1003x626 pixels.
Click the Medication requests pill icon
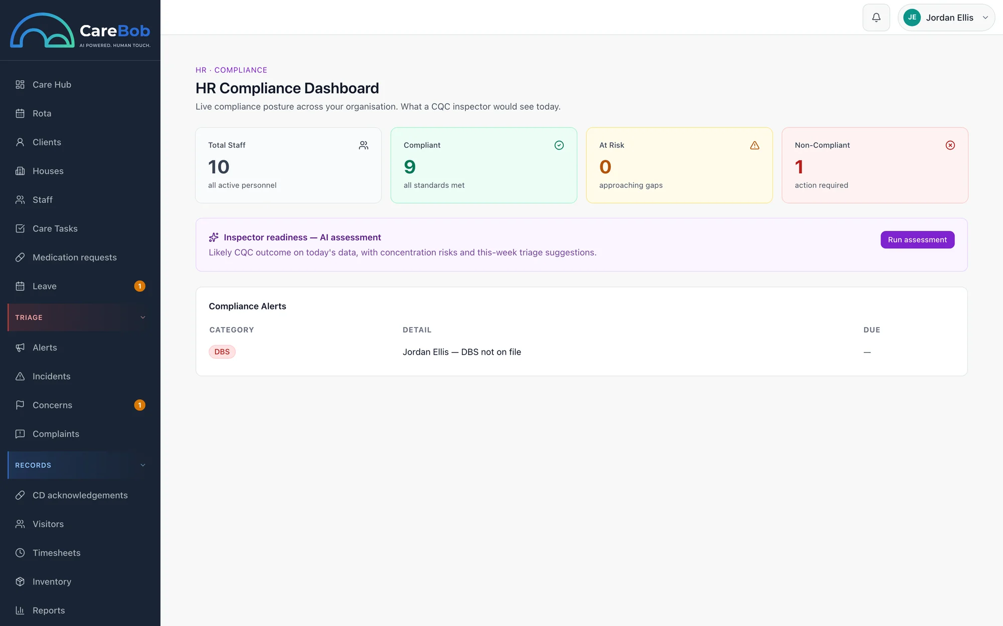pyautogui.click(x=20, y=257)
